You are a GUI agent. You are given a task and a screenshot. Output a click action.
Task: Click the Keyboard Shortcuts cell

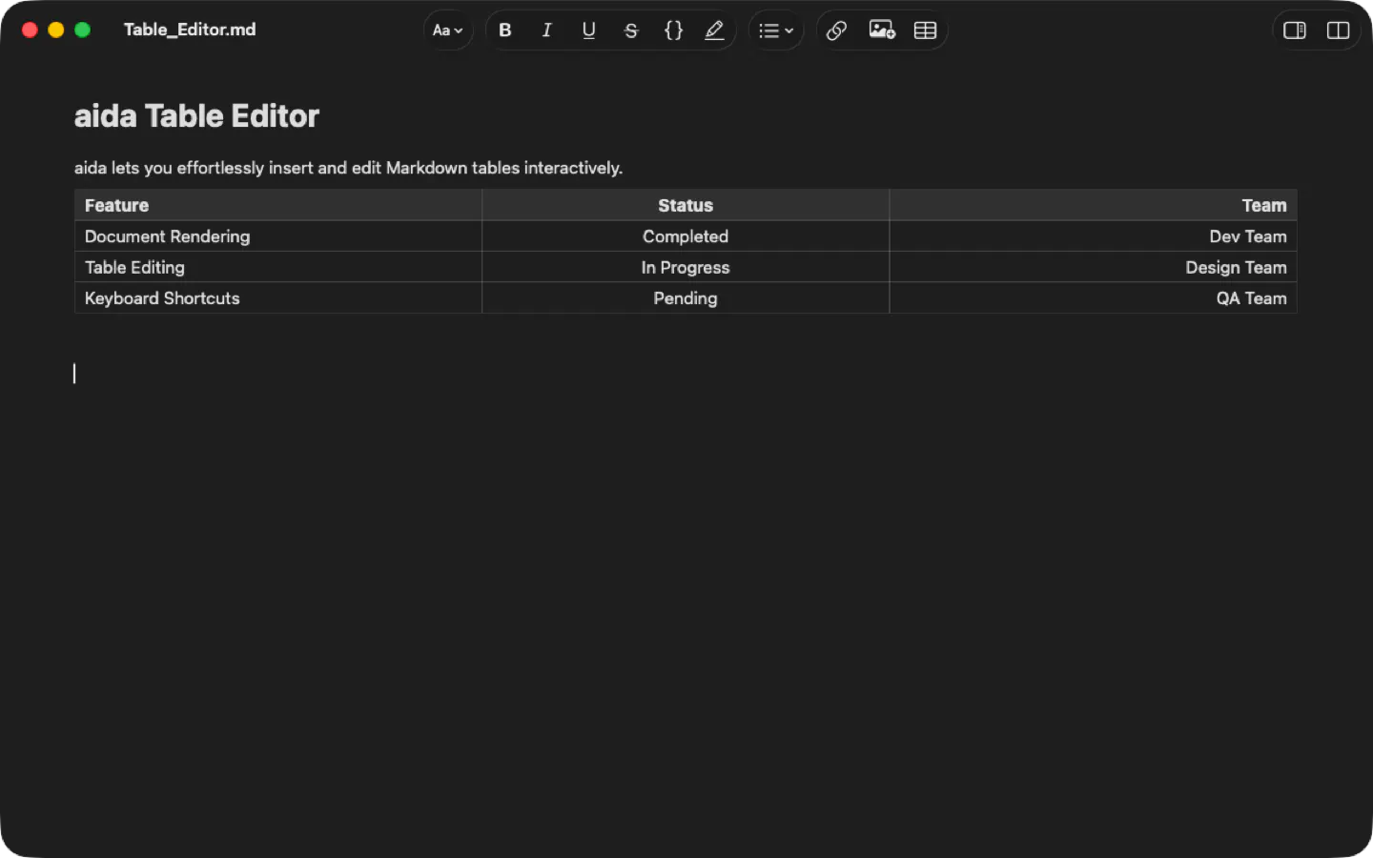coord(278,298)
